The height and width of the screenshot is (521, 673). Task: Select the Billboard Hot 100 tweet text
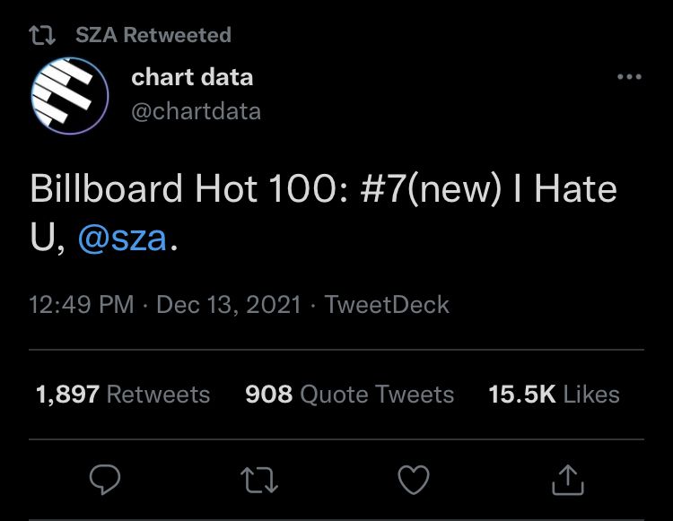tap(323, 213)
